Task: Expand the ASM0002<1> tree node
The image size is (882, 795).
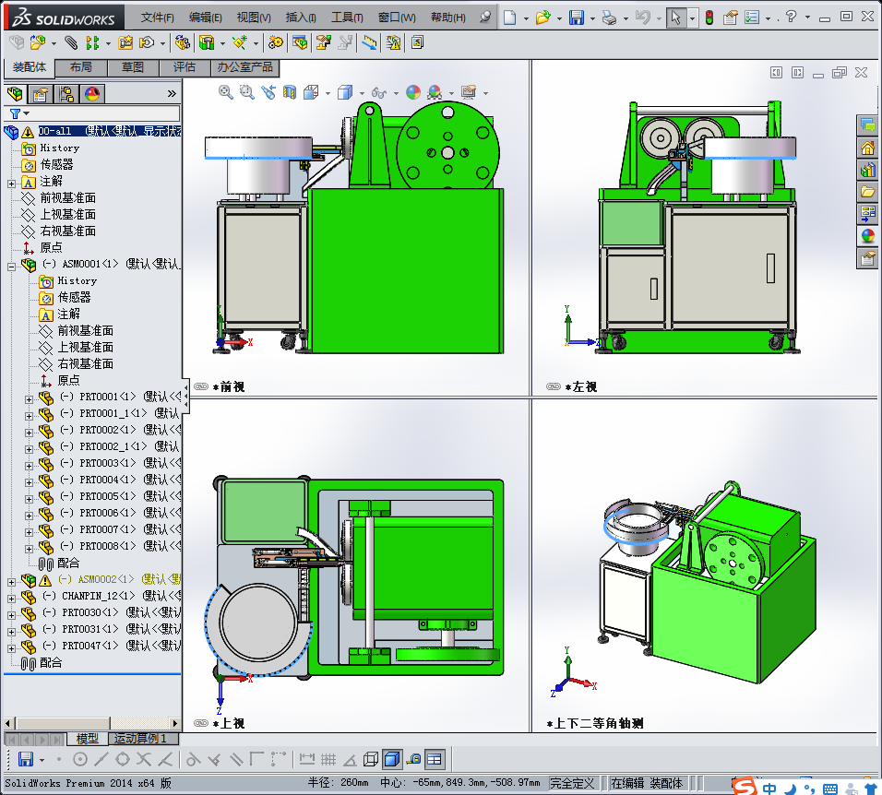Action: (11, 583)
